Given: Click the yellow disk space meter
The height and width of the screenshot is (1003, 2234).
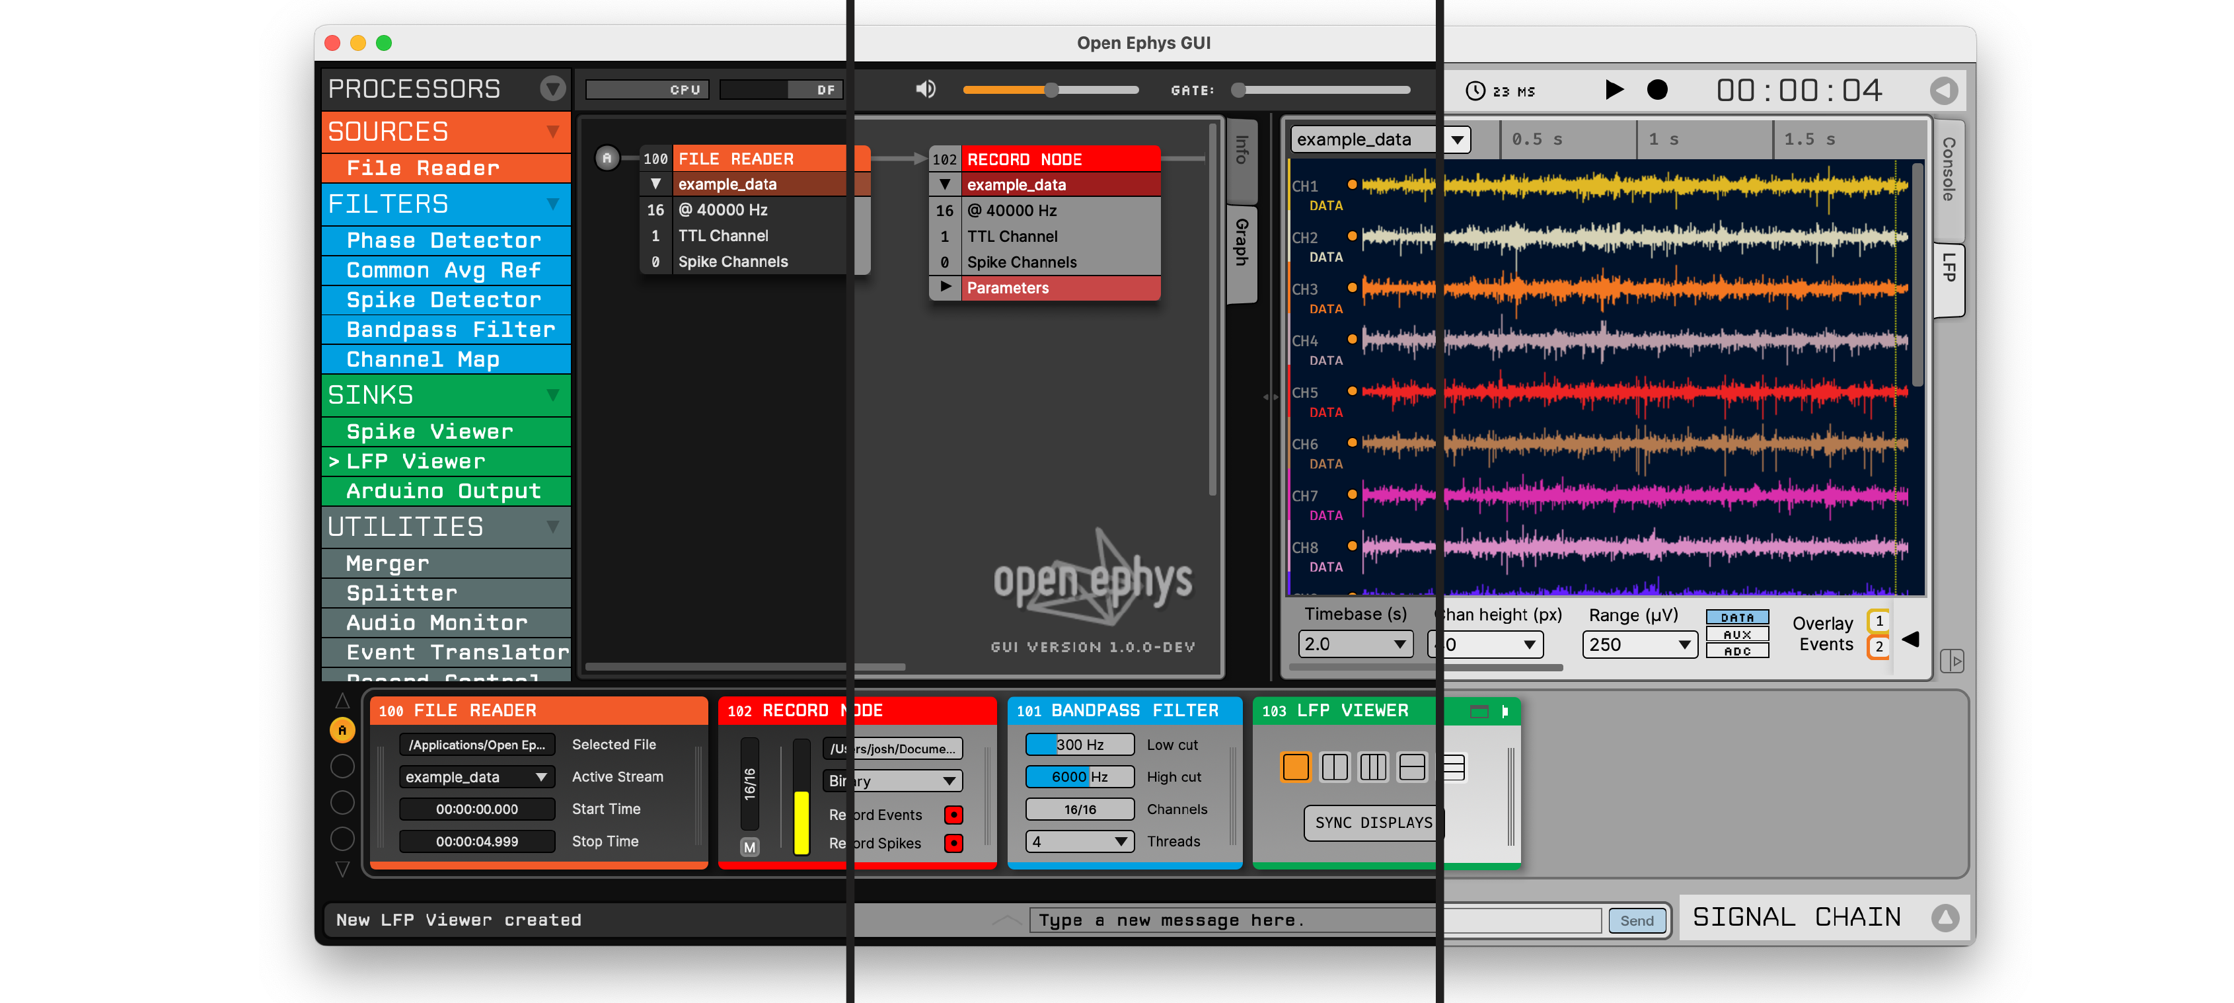Looking at the screenshot, I should [801, 798].
